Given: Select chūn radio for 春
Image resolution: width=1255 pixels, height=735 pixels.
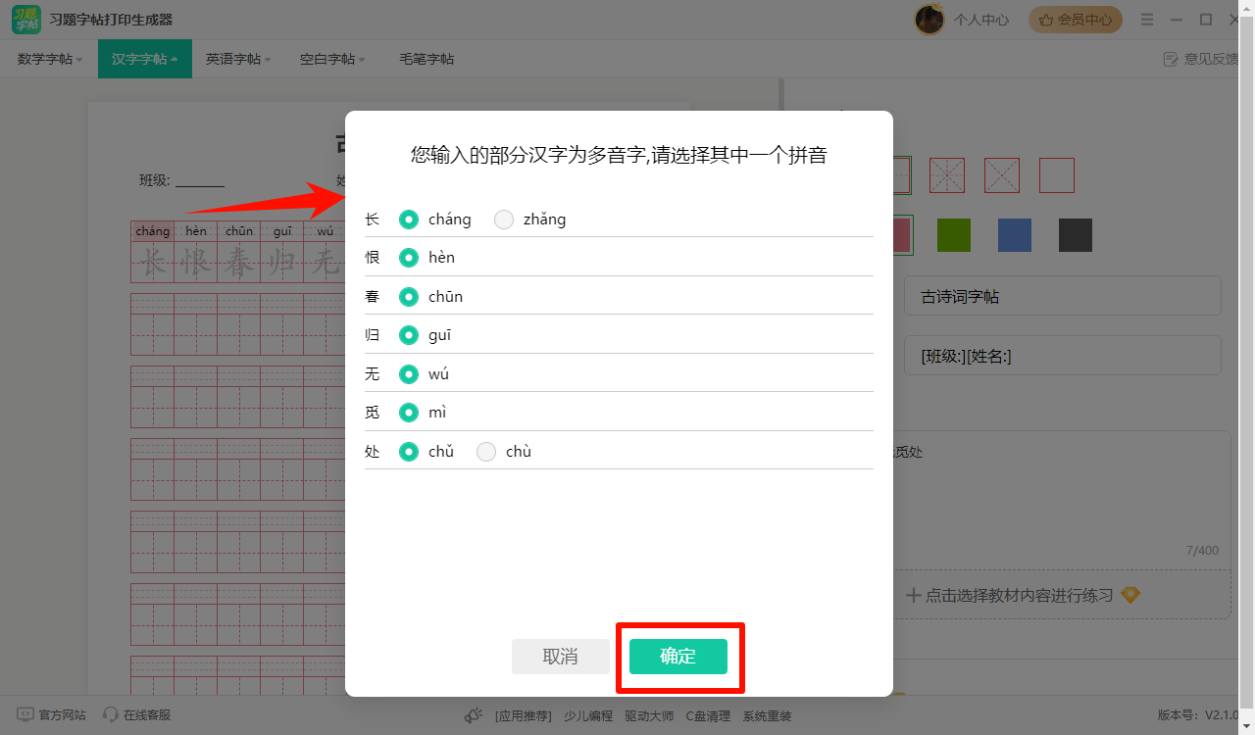Looking at the screenshot, I should pyautogui.click(x=409, y=297).
